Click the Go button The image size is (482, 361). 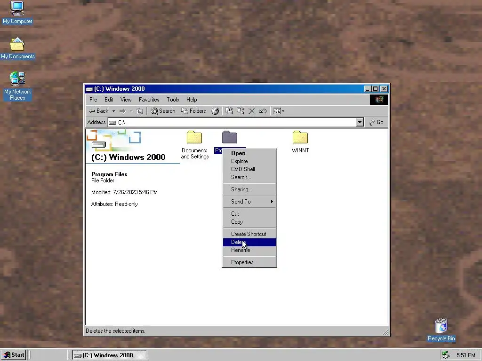tap(377, 122)
